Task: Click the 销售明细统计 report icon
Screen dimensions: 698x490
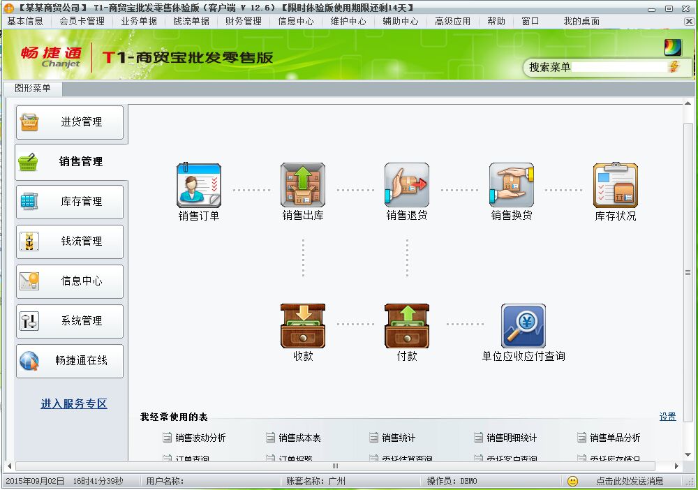Action: click(x=478, y=438)
